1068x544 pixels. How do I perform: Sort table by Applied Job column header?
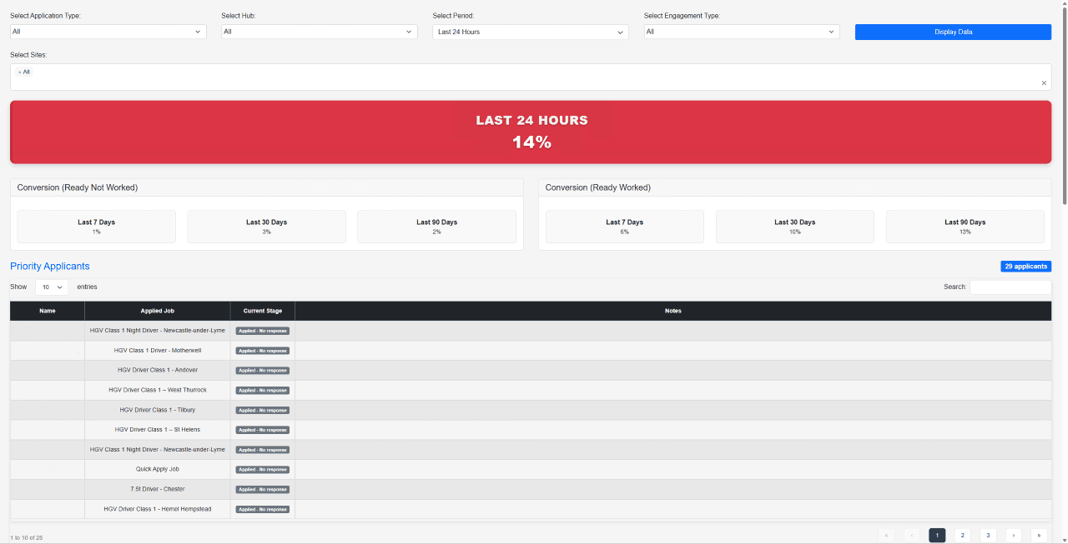coord(158,311)
